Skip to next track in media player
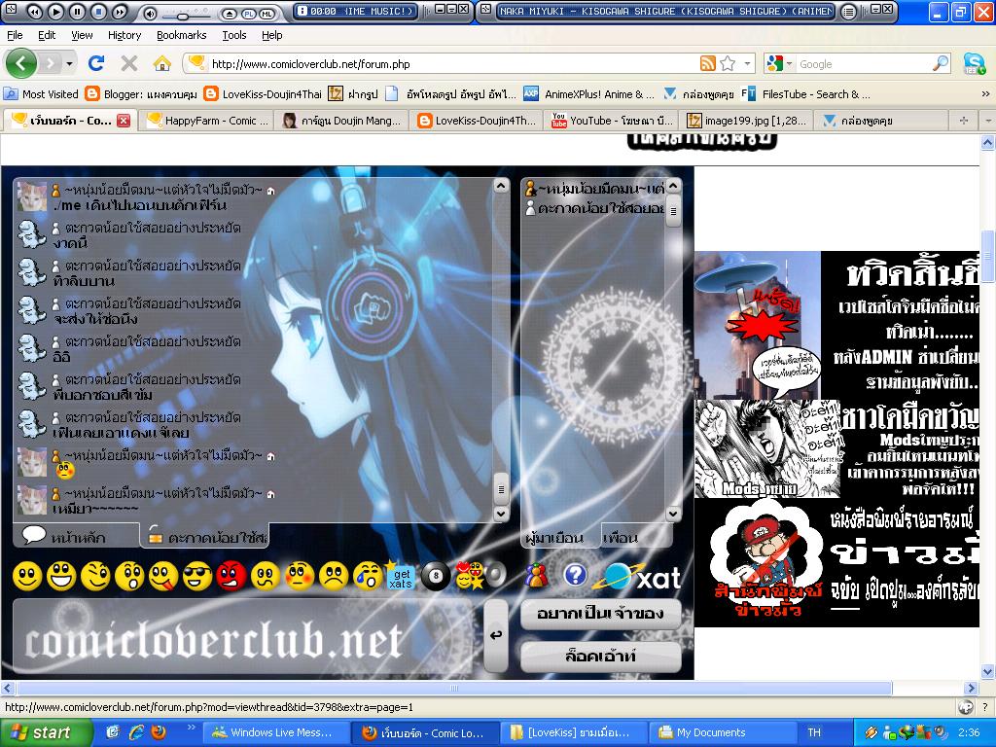The height and width of the screenshot is (747, 996). pos(119,12)
